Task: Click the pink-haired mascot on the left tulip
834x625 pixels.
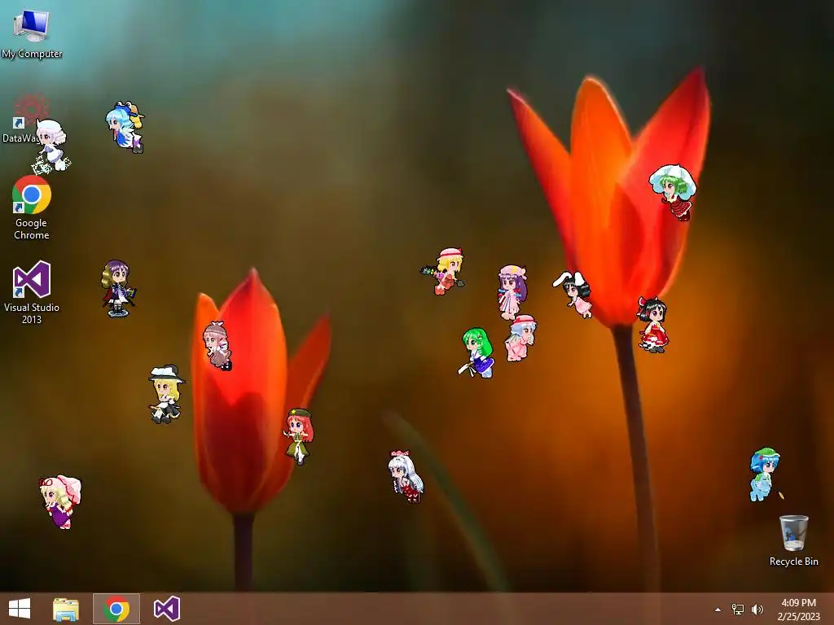Action: tap(217, 345)
